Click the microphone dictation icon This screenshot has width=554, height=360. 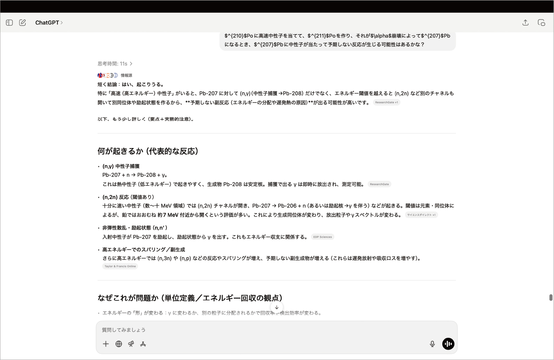coord(432,344)
